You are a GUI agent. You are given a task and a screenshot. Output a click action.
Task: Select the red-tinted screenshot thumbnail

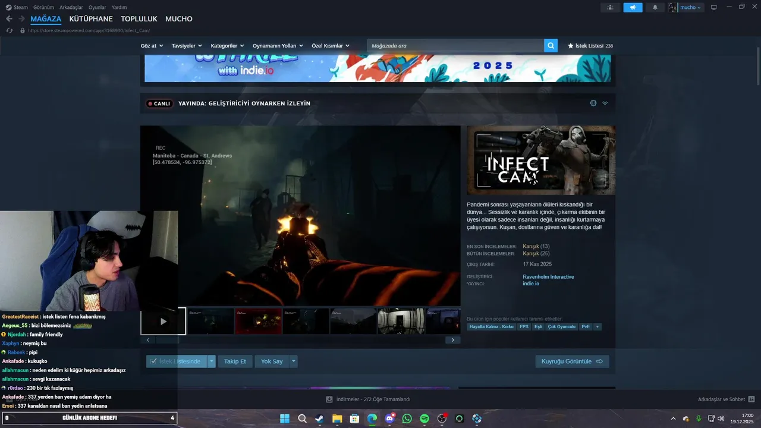coord(259,321)
